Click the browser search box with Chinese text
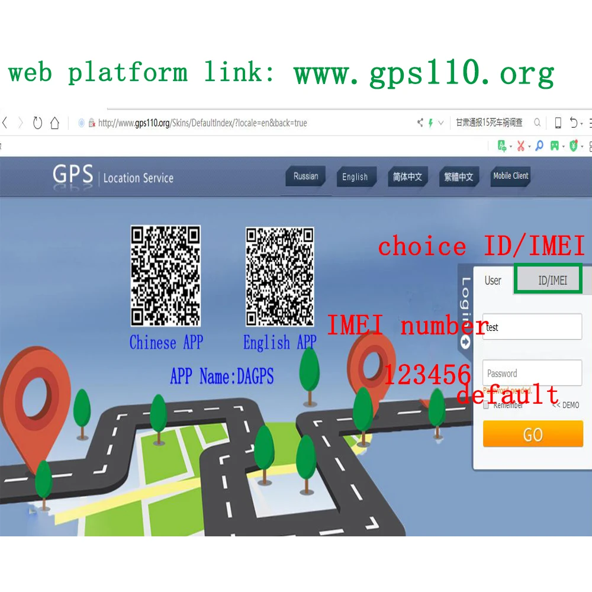Image resolution: width=592 pixels, height=592 pixels. (490, 123)
